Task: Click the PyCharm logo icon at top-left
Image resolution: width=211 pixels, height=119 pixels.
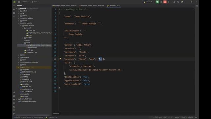Action: [15, 2]
